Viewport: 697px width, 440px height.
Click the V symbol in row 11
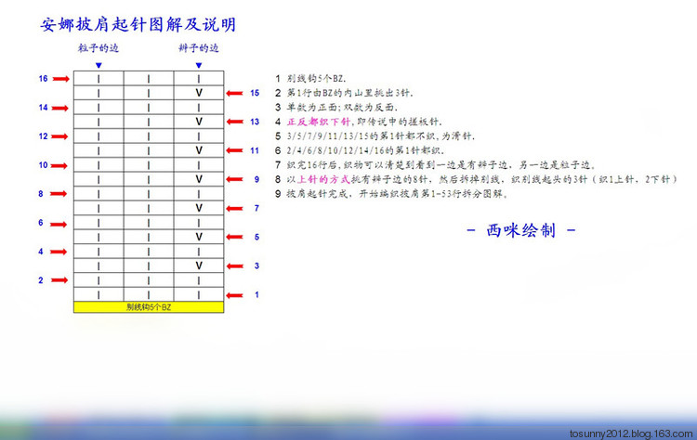[x=199, y=150]
